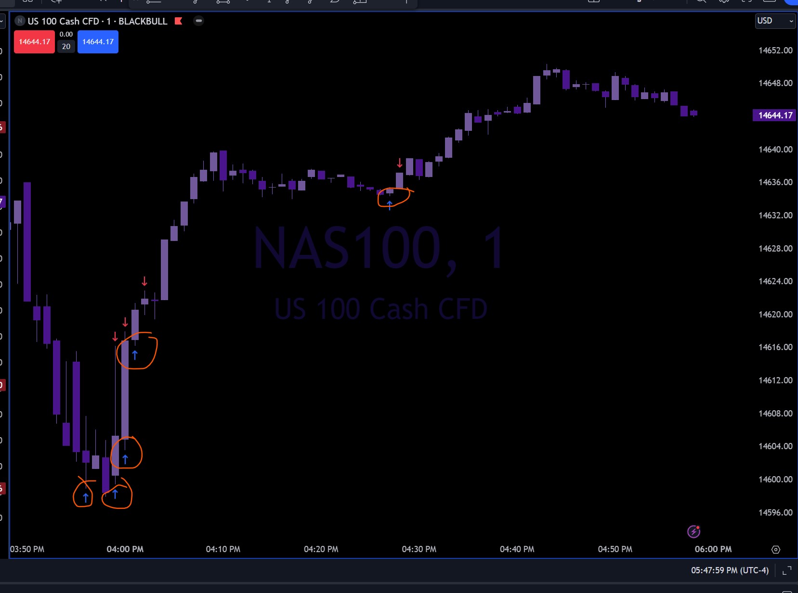
Task: Click the red flag icon beside BLACKBULL
Action: tap(178, 21)
